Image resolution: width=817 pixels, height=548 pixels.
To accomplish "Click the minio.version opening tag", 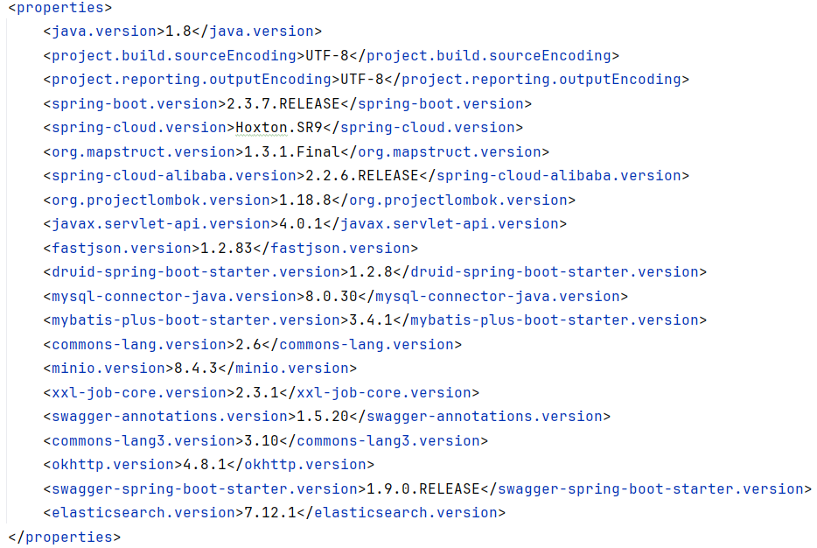I will click(x=108, y=369).
